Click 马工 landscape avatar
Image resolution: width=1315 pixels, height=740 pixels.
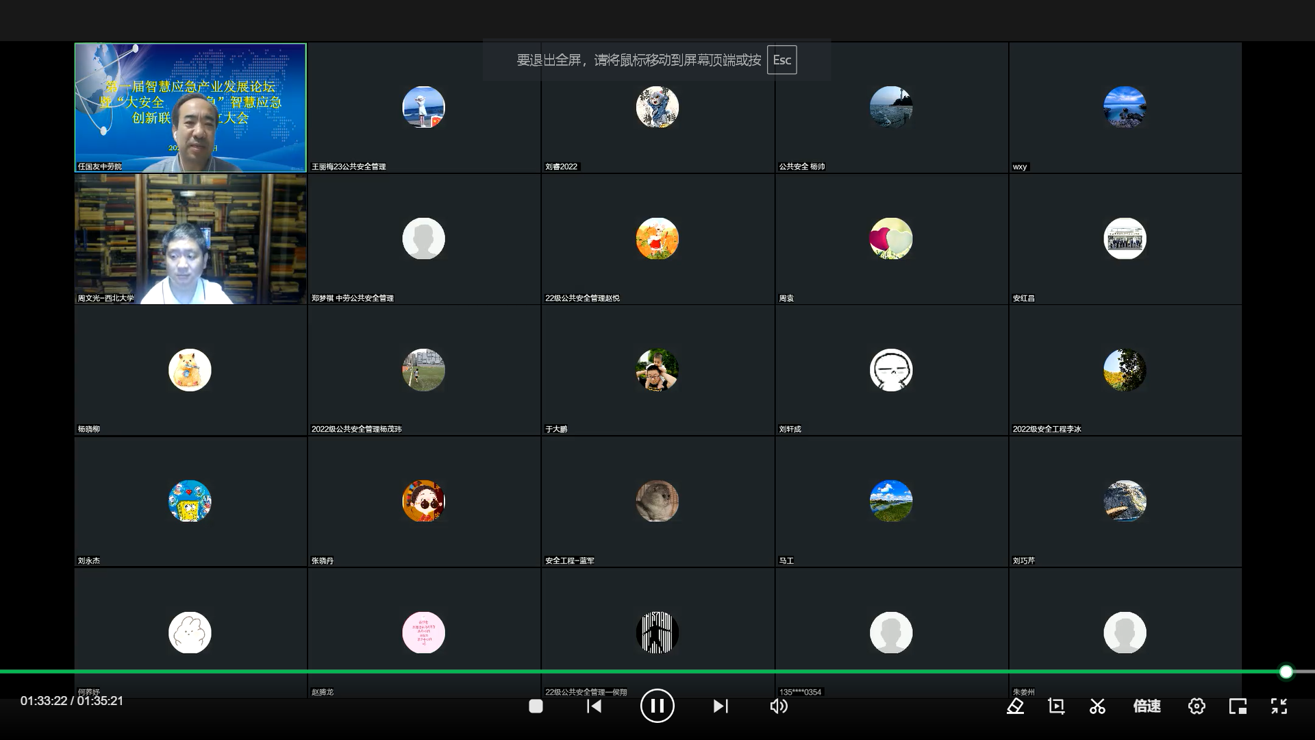coord(890,501)
